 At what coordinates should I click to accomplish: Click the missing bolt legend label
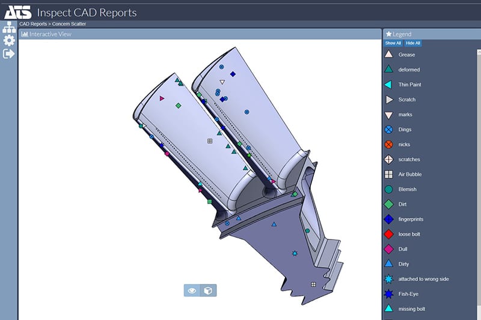[x=412, y=309]
